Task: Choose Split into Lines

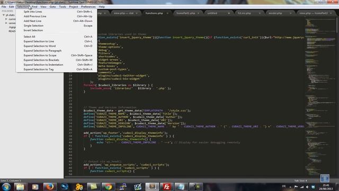Action: pos(57,12)
